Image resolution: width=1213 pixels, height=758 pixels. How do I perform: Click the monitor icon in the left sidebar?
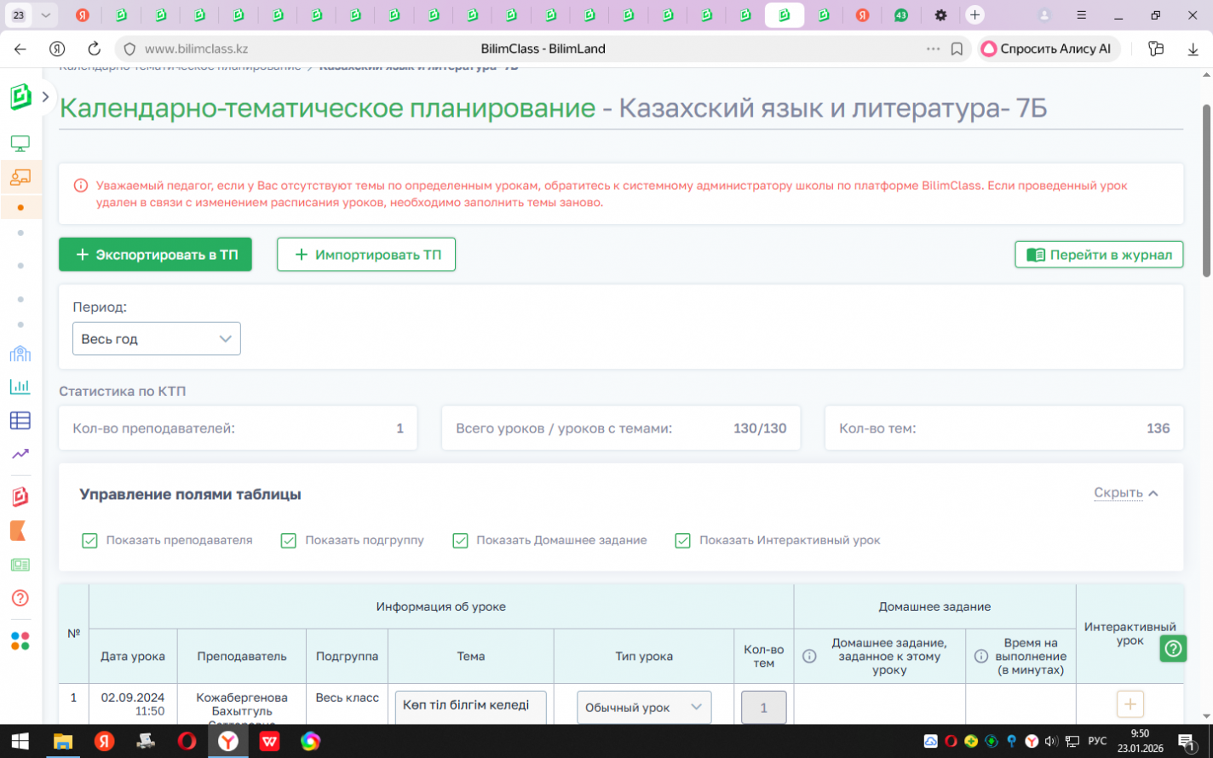pos(20,143)
